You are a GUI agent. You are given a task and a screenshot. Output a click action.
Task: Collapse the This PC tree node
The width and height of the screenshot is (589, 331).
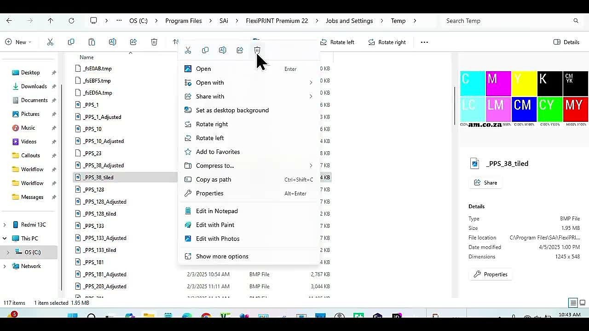coord(5,239)
